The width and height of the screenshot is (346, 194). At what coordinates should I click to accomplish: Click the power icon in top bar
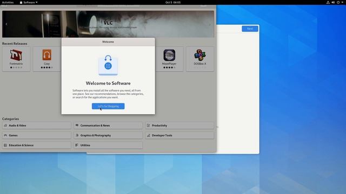click(338, 2)
